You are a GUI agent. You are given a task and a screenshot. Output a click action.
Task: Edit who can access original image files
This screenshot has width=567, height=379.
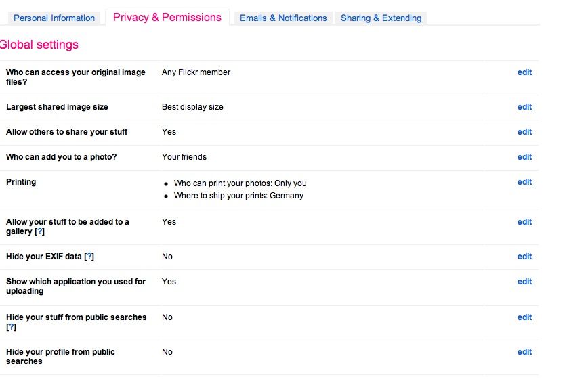(x=524, y=72)
